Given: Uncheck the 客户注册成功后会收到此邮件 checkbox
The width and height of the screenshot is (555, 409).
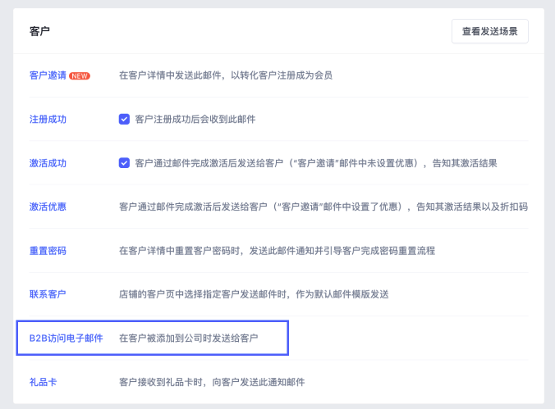Looking at the screenshot, I should pos(124,119).
